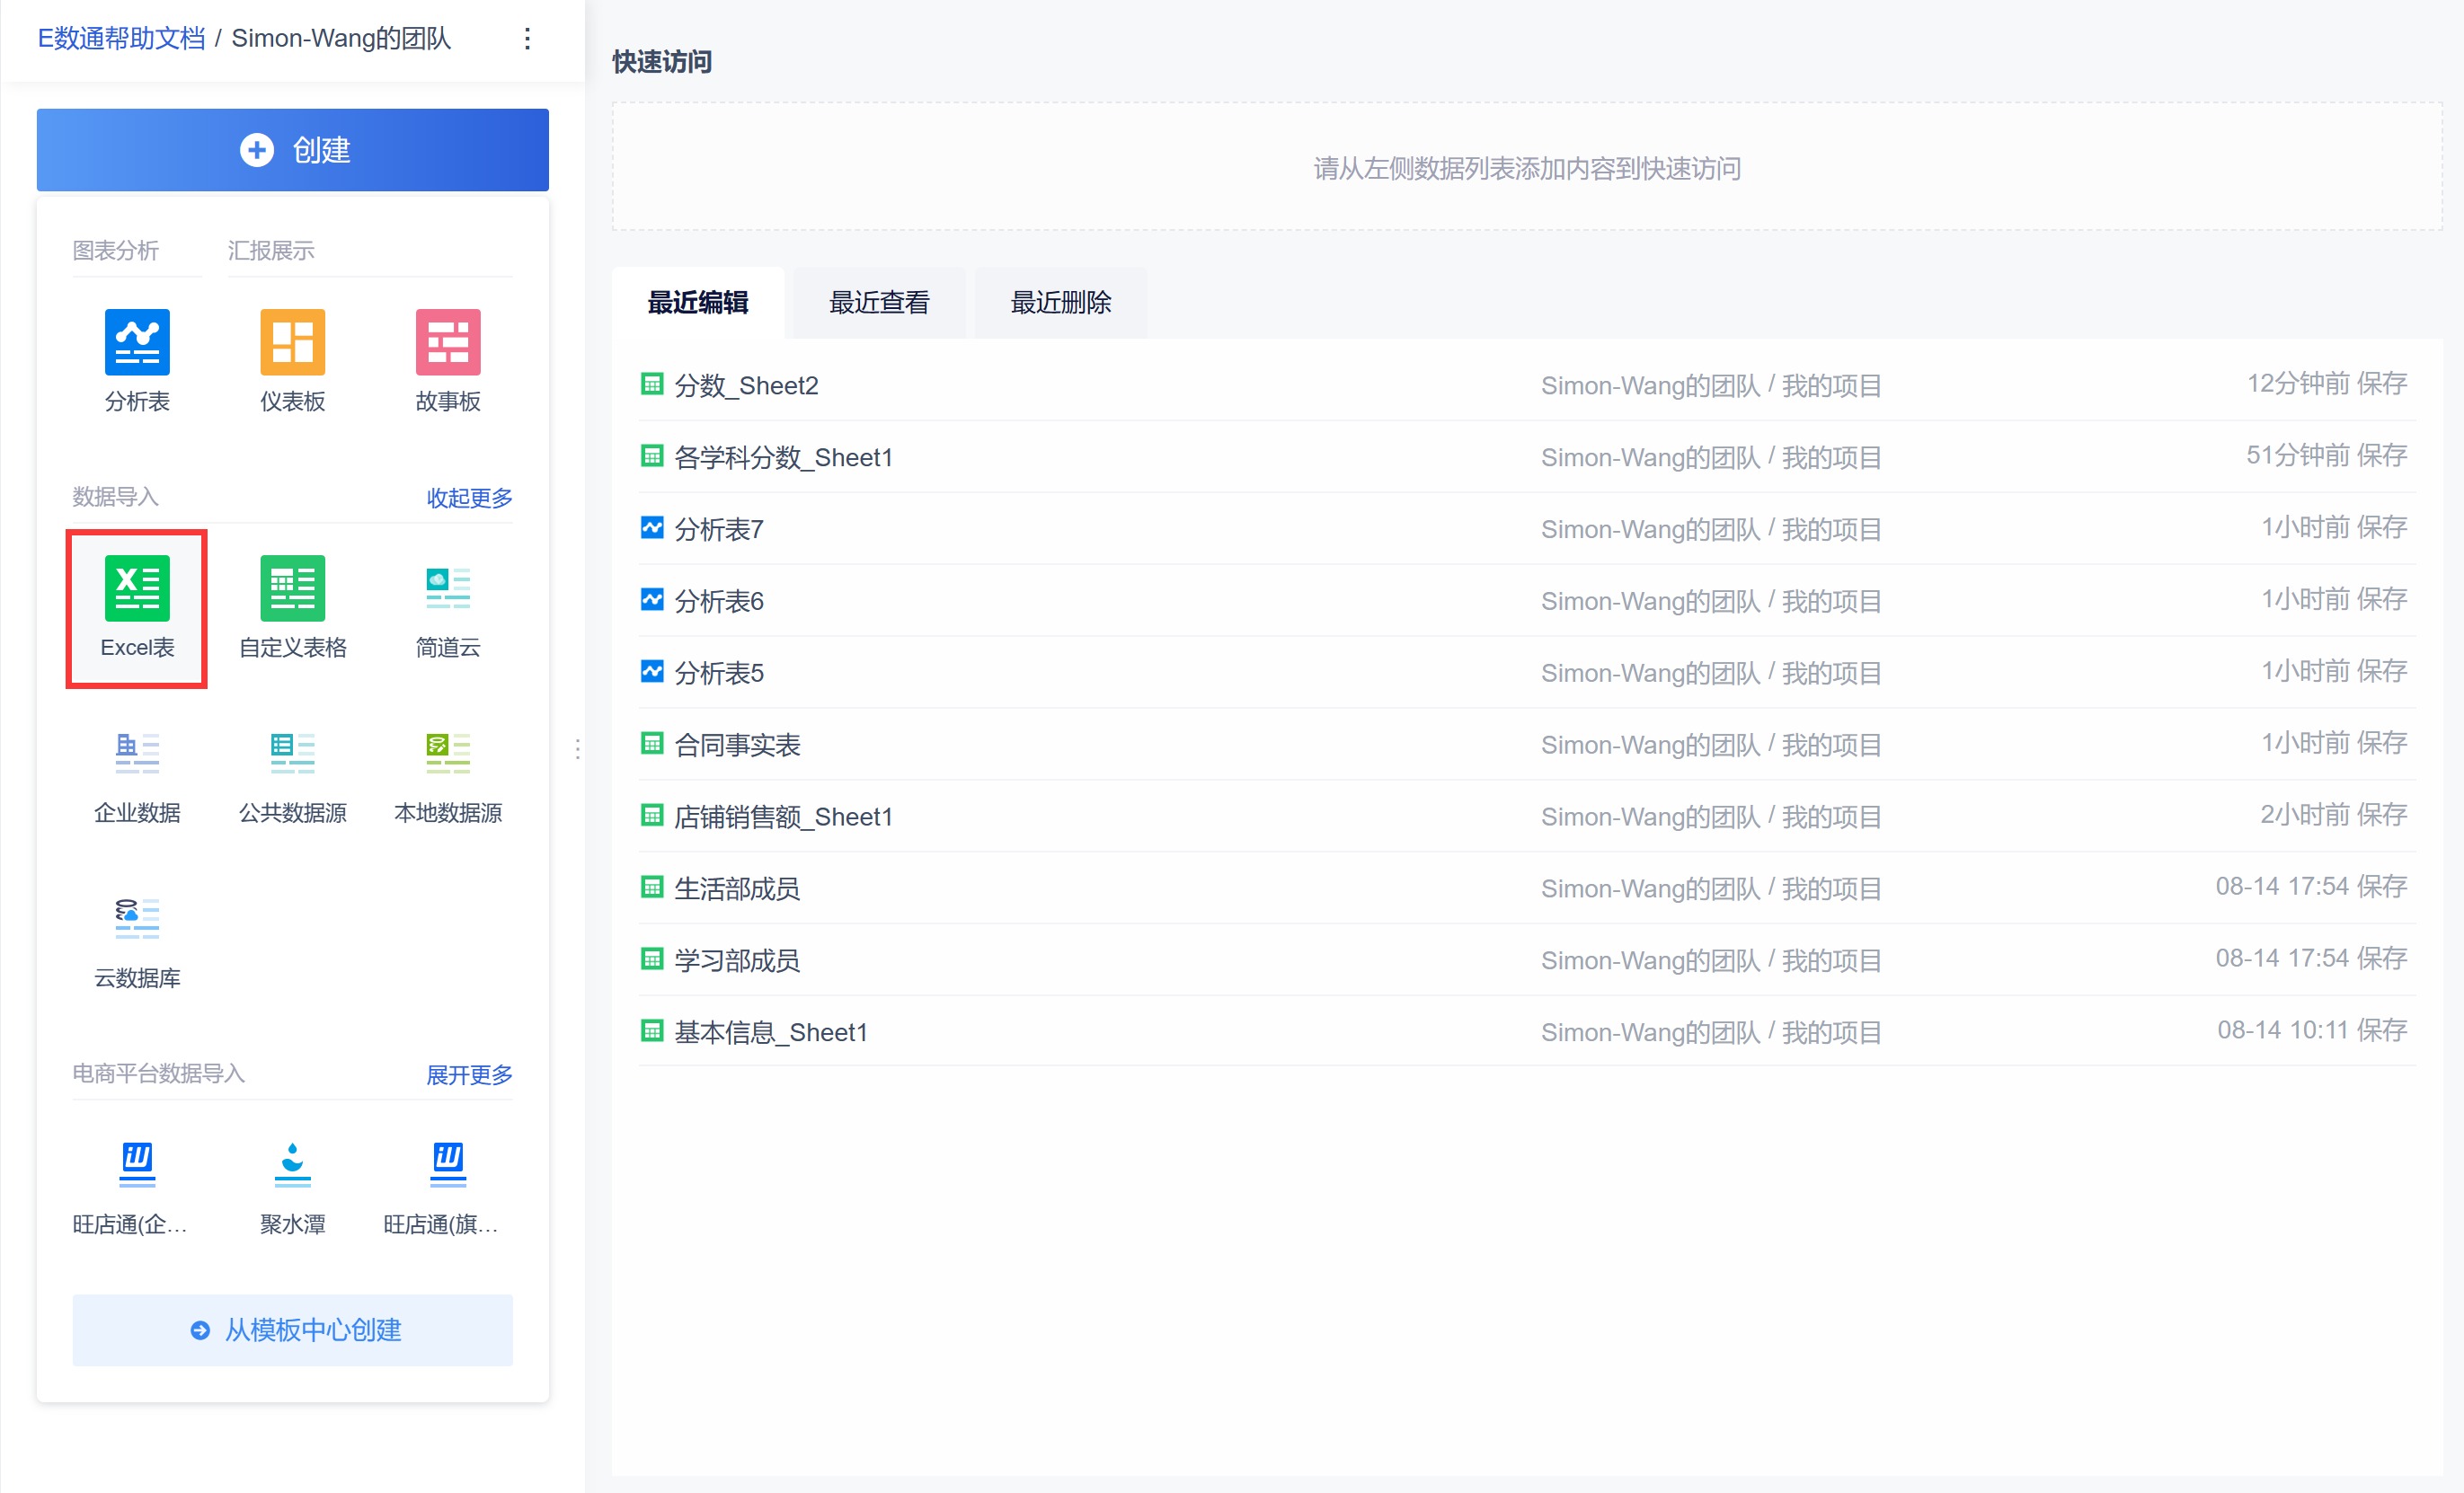Open the E数通帮助文档 breadcrumb link
This screenshot has height=1493, width=2464.
[121, 39]
